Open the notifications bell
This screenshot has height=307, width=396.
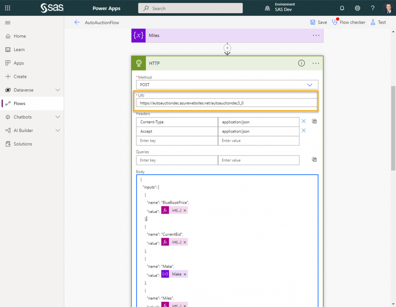tap(342, 8)
